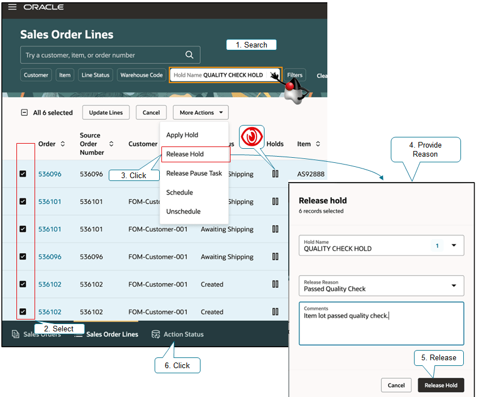This screenshot has width=478, height=397.
Task: Click Cancel button beside Update Lines
Action: point(151,113)
